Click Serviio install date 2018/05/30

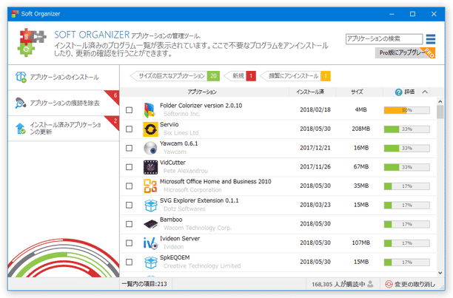coord(315,129)
